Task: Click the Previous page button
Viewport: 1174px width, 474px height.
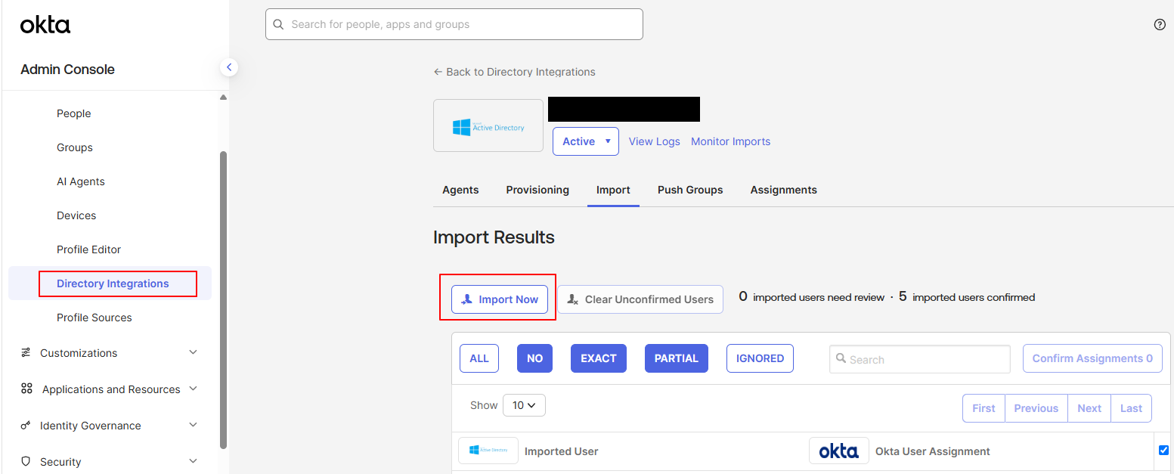Action: coord(1036,408)
